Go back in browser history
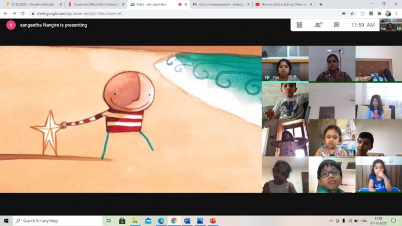 (x=6, y=14)
